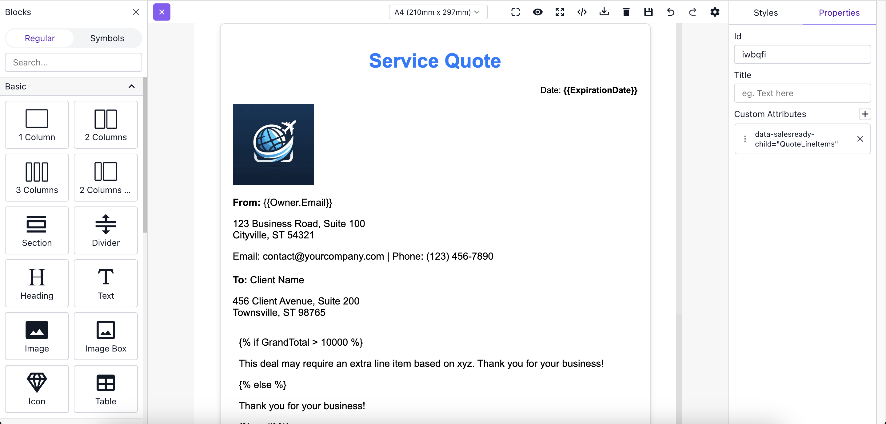The image size is (886, 424).
Task: Select the Table block
Action: tap(106, 389)
